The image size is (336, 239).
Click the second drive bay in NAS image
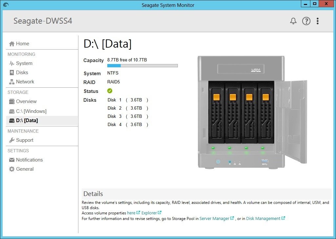click(233, 112)
